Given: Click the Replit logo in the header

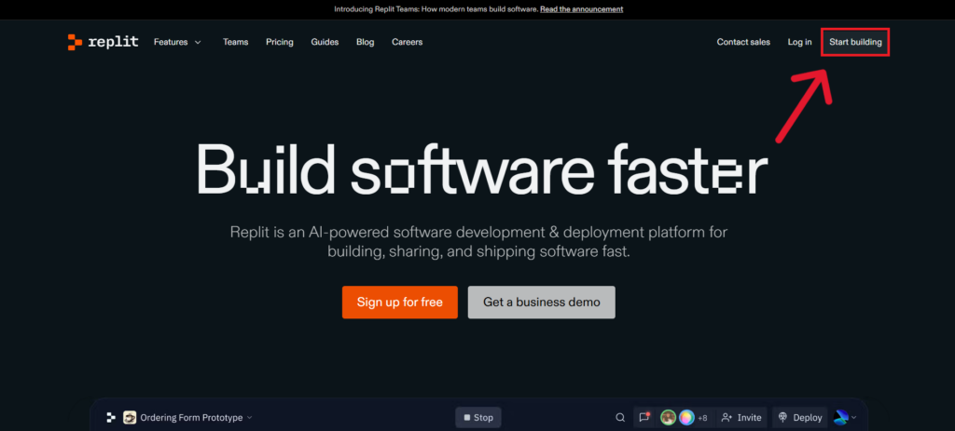Looking at the screenshot, I should [x=103, y=42].
